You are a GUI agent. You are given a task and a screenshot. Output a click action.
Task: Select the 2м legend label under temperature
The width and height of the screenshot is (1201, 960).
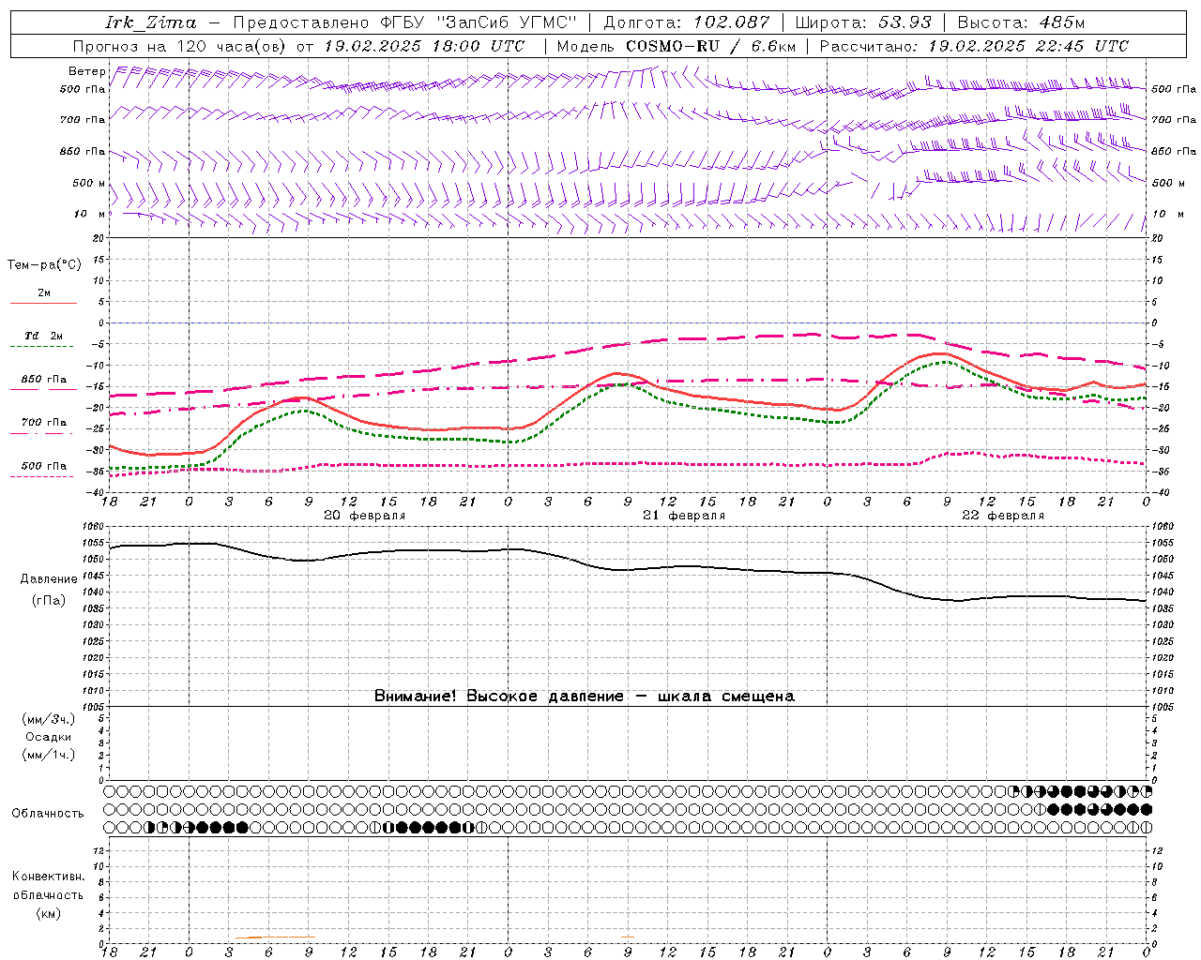(x=44, y=293)
